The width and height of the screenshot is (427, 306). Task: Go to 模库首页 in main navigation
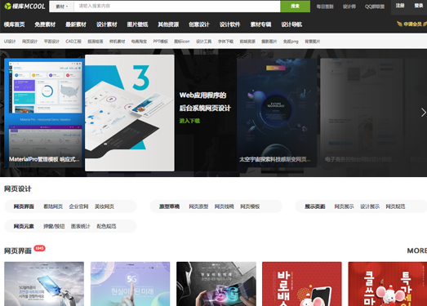[x=14, y=24]
